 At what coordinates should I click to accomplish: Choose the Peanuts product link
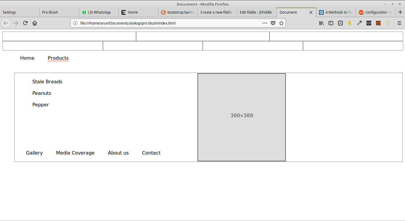point(42,93)
